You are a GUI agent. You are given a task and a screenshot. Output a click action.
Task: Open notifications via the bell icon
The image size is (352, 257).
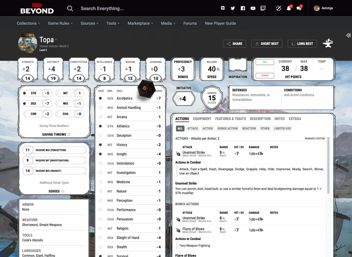coord(289,8)
